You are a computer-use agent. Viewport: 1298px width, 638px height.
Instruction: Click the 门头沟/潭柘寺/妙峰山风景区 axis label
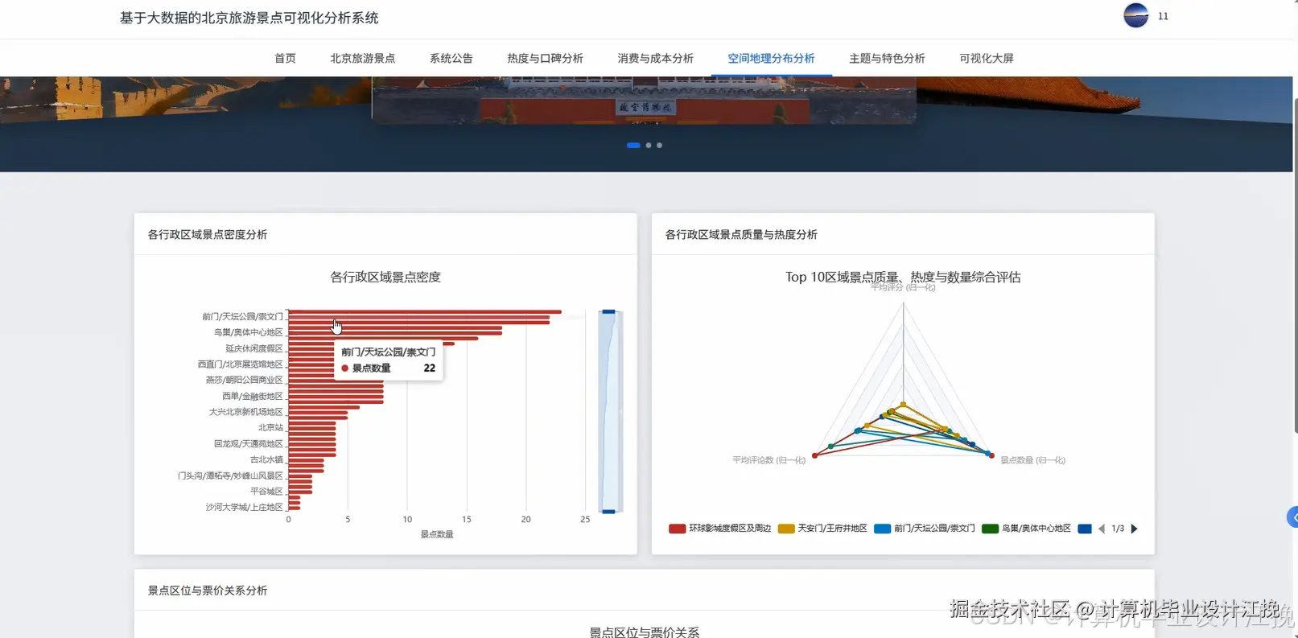(230, 475)
